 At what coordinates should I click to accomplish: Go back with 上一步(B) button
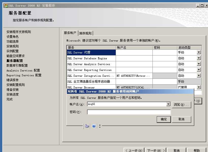click(134, 150)
